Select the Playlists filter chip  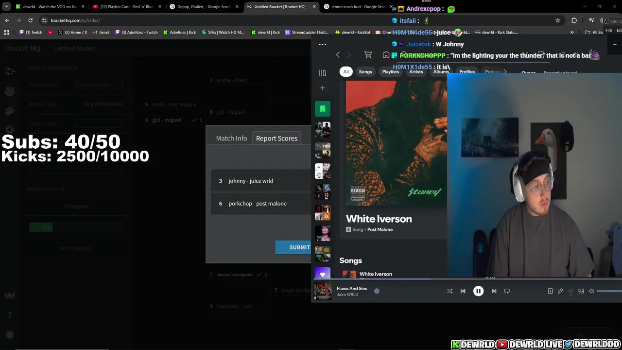click(390, 71)
